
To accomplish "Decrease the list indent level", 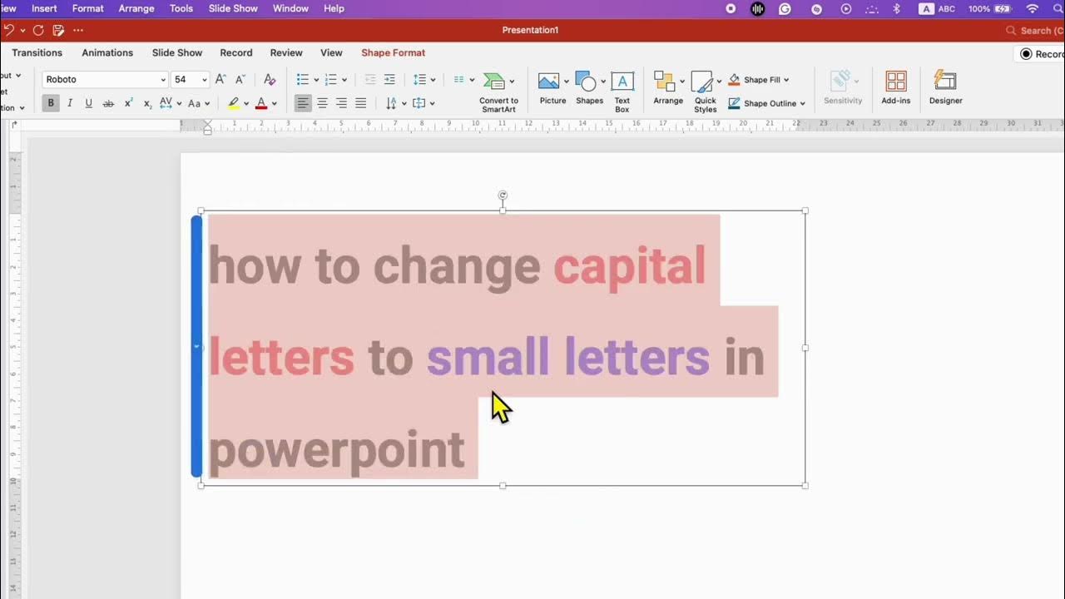I will click(x=370, y=79).
